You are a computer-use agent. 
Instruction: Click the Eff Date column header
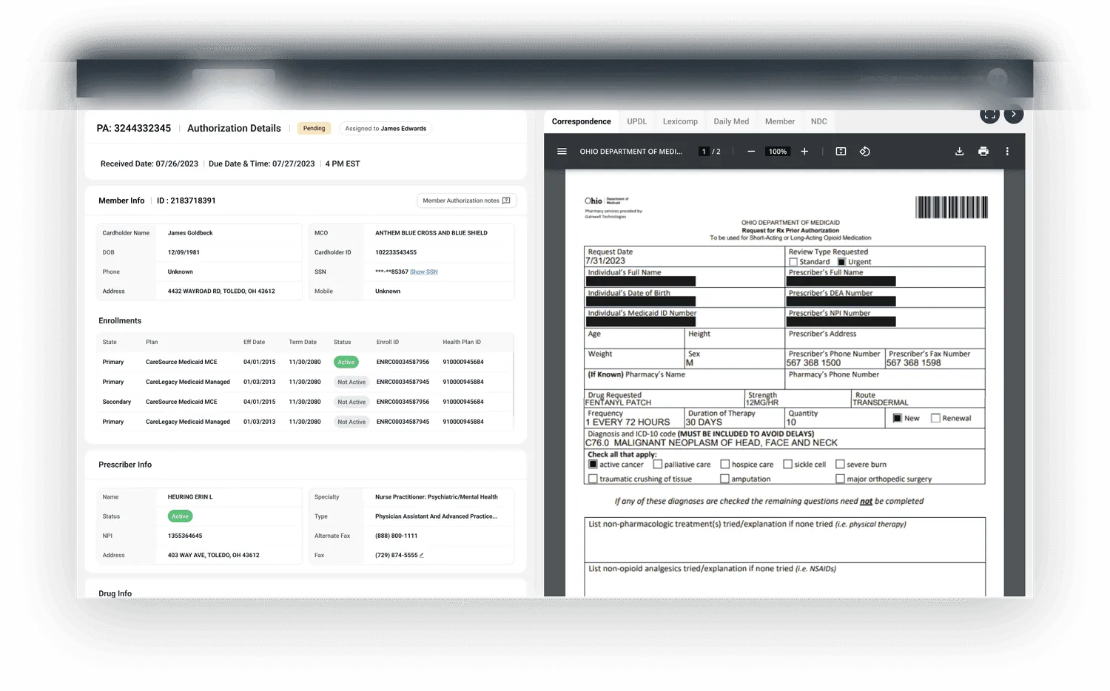(x=254, y=343)
